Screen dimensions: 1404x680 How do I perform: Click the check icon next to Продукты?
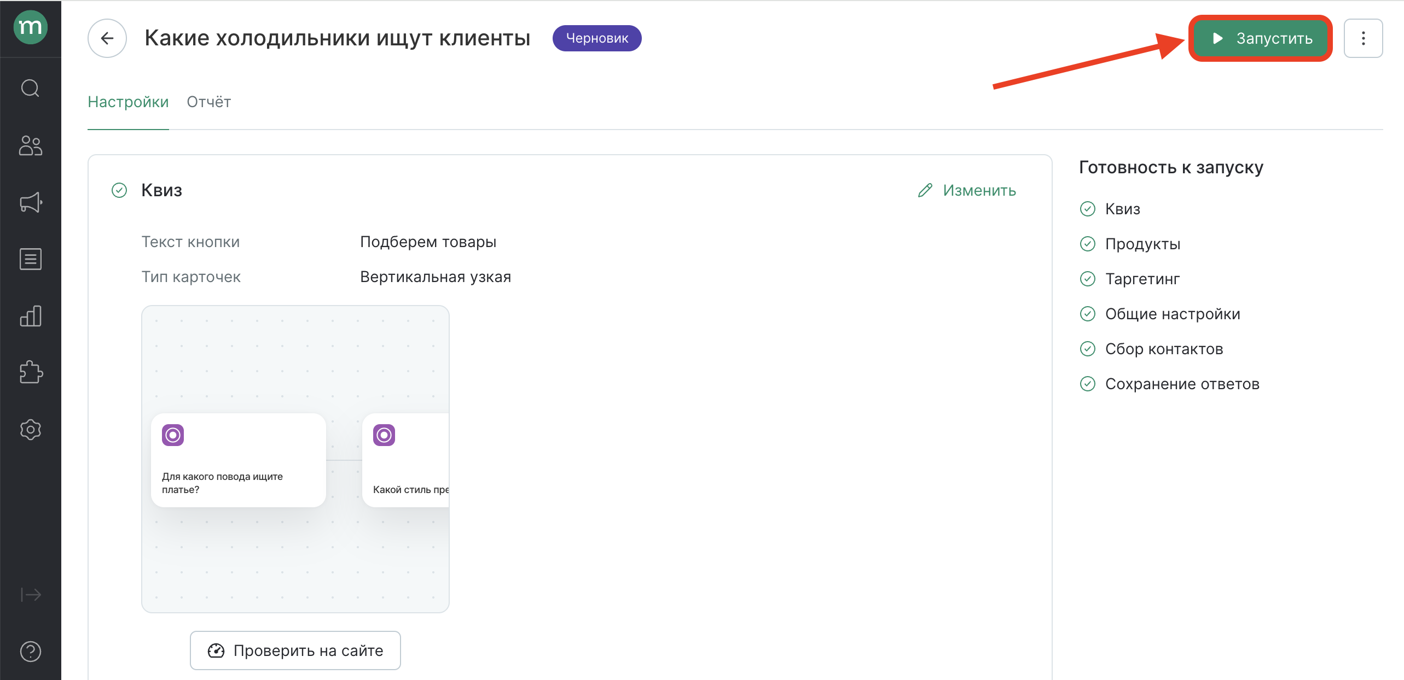tap(1088, 244)
